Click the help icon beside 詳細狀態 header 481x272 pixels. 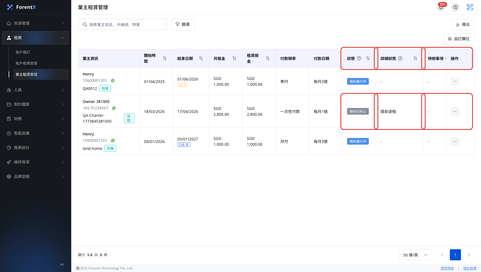[x=400, y=58]
